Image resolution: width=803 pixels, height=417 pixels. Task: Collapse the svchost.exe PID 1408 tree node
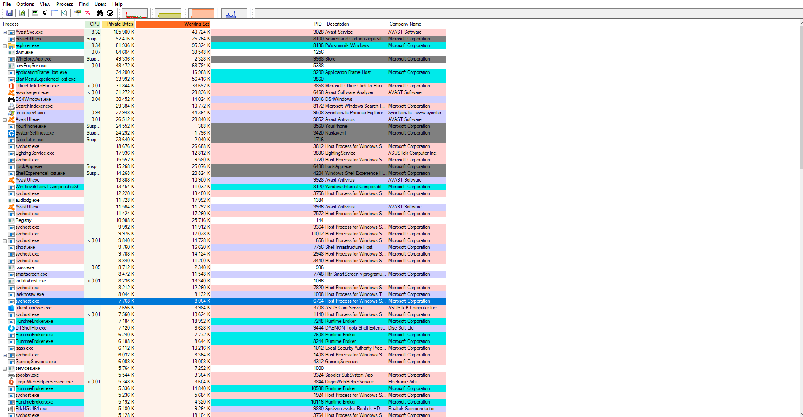(5, 355)
